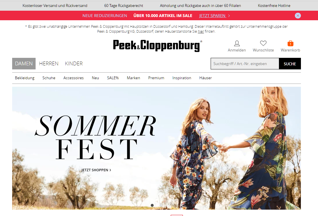This screenshot has height=216, width=318.
Task: Open the Wunschliste heart icon
Action: coord(263,43)
